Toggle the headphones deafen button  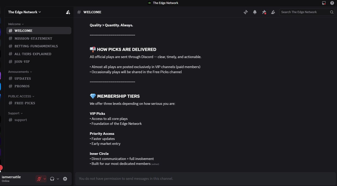click(x=52, y=179)
